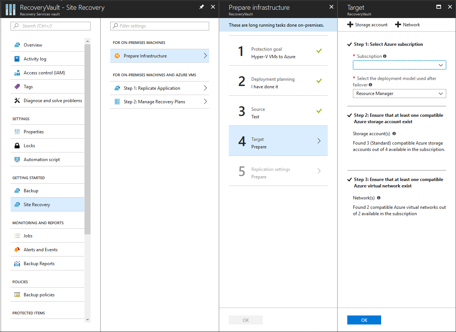Click the Diagnose and solve problems wrench icon
Screen dimensions: 456x332
click(17, 101)
